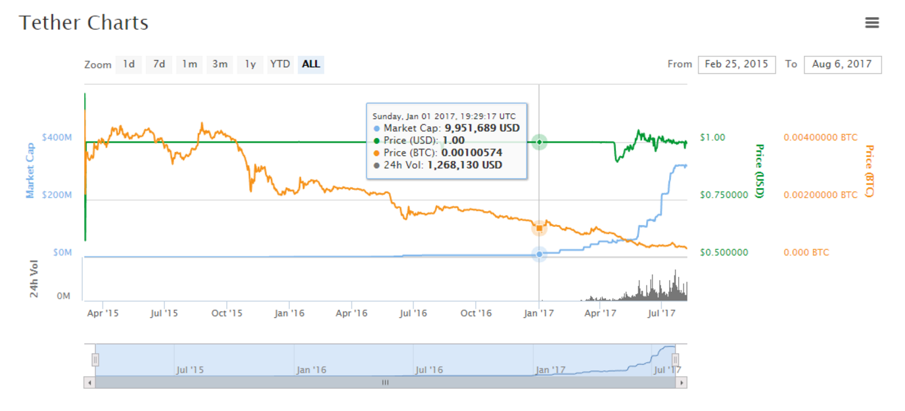The height and width of the screenshot is (411, 905).
Task: Click the Jul '17 x-axis label
Action: [x=662, y=313]
